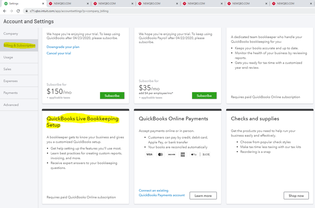Select the Visa payment method icon
315x208 pixels.
pyautogui.click(x=149, y=154)
